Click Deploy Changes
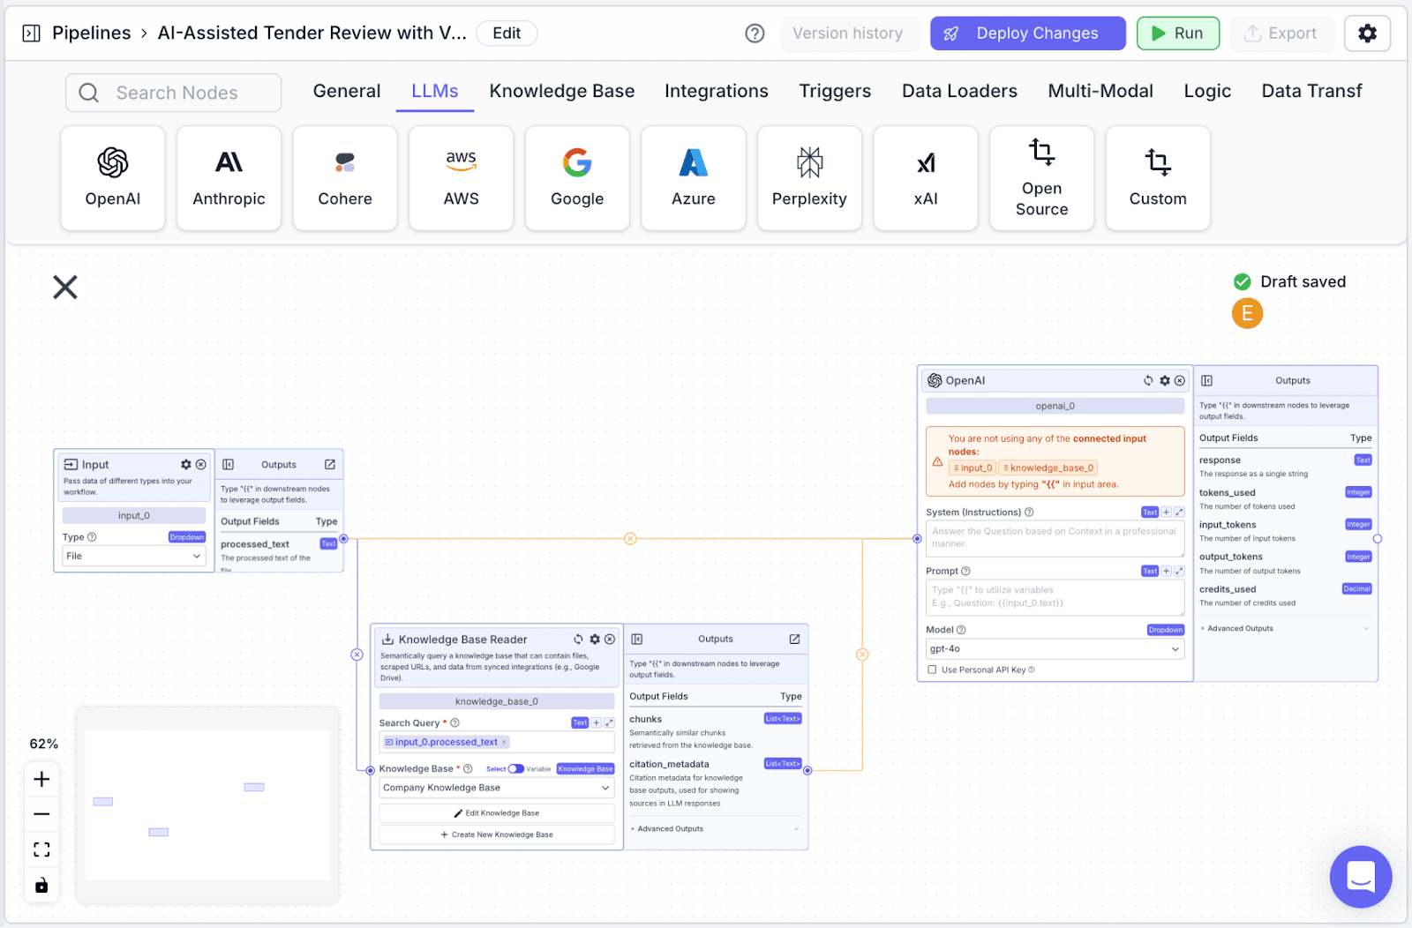The height and width of the screenshot is (928, 1412). [1028, 34]
